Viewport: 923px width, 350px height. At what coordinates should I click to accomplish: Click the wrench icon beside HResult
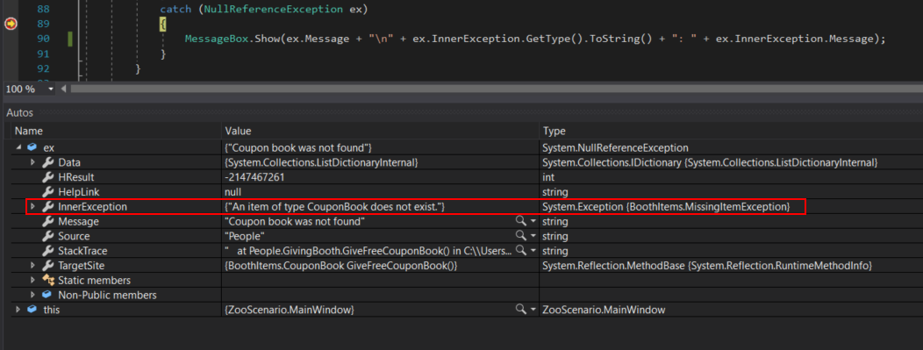tap(48, 177)
